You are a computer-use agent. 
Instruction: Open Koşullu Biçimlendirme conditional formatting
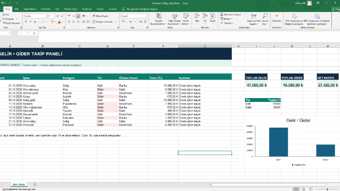coord(159,19)
